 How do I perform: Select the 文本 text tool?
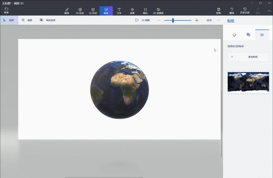(119, 11)
